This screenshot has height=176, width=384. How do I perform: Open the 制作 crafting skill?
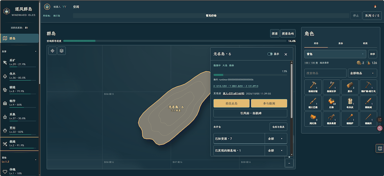(19, 103)
